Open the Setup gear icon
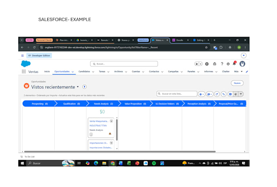 pyautogui.click(x=228, y=64)
